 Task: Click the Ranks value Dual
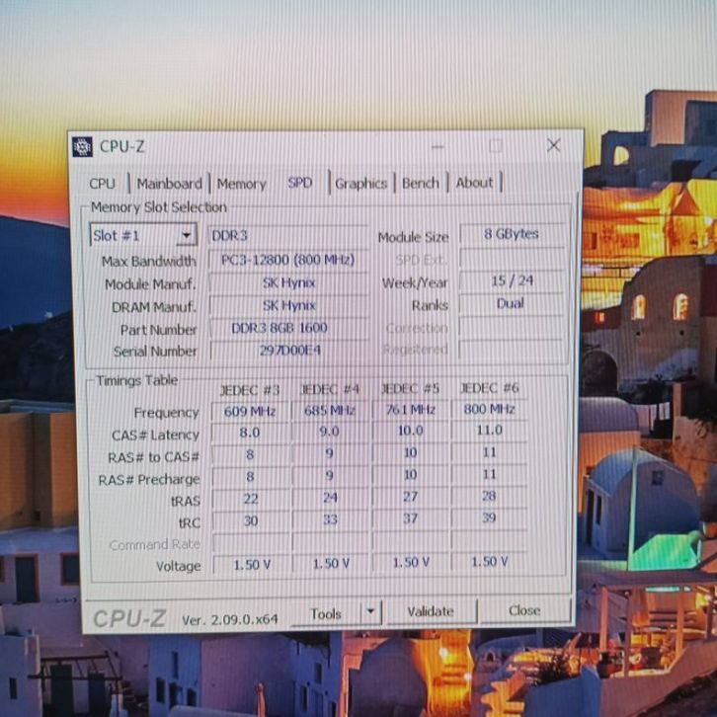coord(511,303)
